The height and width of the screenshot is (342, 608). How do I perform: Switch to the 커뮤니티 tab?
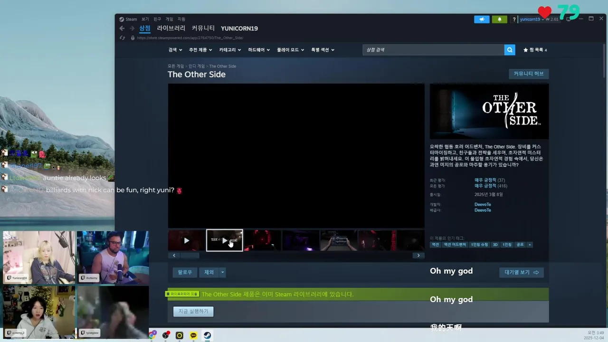[203, 28]
